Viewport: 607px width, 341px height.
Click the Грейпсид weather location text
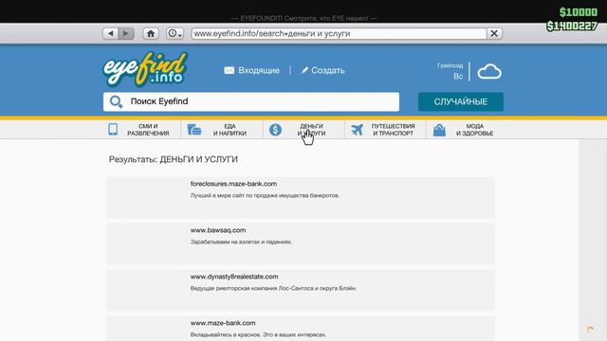coord(450,65)
